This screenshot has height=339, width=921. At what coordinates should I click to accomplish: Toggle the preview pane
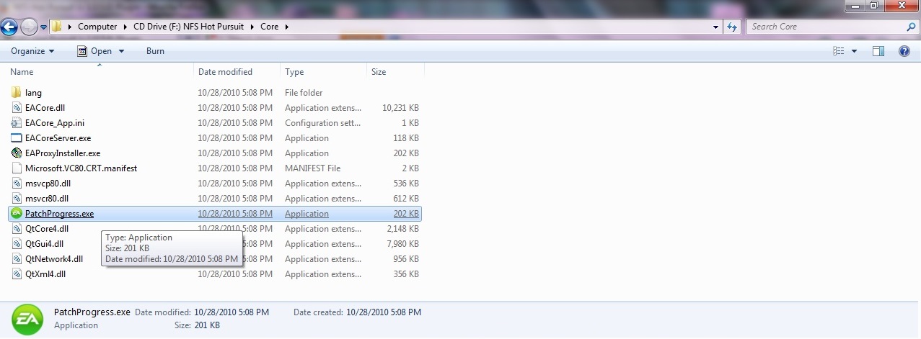878,51
